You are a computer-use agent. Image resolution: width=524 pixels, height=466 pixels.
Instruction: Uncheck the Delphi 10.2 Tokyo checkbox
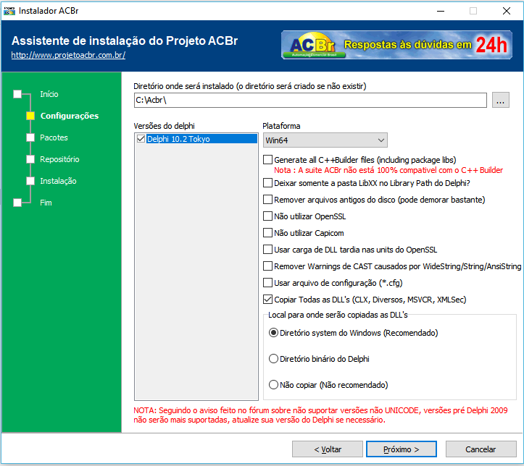(x=141, y=139)
